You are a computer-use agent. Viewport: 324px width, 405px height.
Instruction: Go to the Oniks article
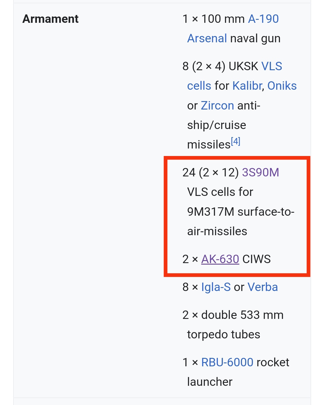[x=282, y=86]
